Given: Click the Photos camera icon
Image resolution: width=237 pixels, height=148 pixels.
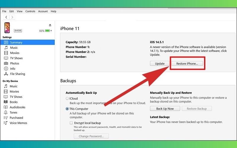Looking at the screenshot, I should pos(6,63).
